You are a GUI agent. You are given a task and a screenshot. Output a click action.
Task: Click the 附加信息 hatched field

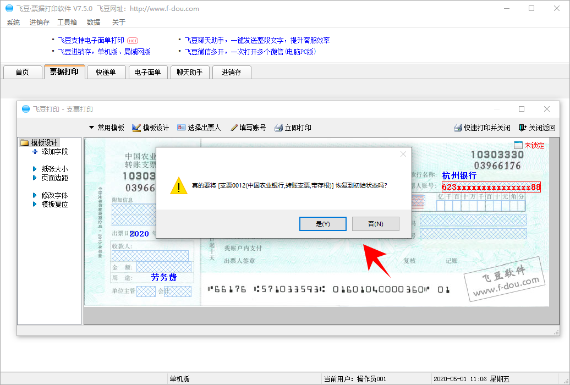(134, 214)
